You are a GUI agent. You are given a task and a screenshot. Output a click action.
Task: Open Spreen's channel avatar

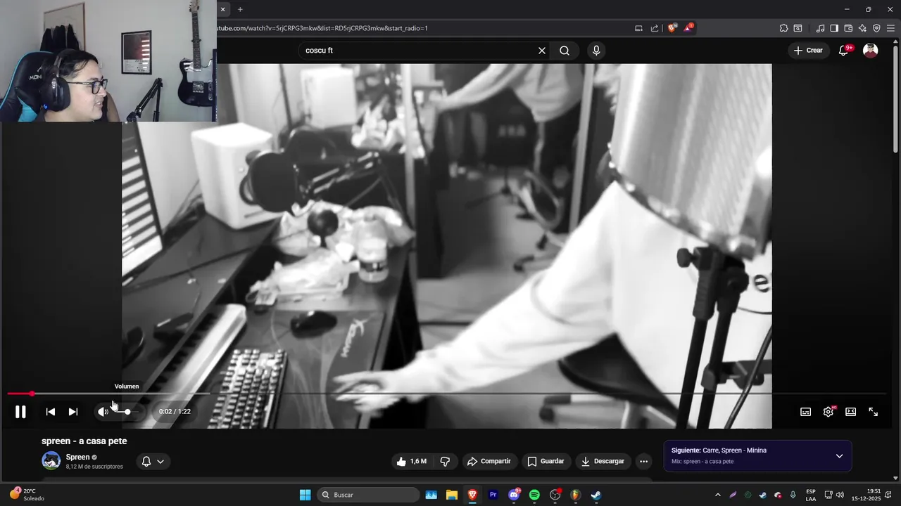coord(51,461)
